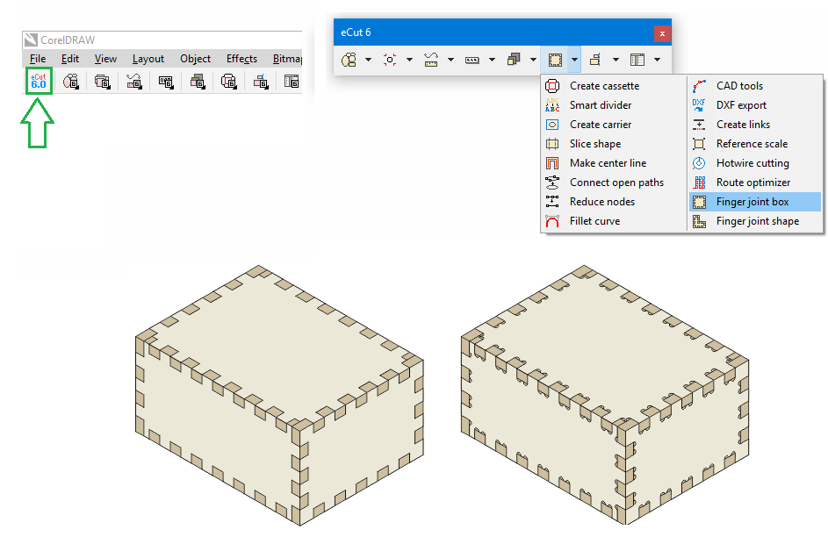
Task: Close the eCut 6 panel
Action: (x=662, y=32)
